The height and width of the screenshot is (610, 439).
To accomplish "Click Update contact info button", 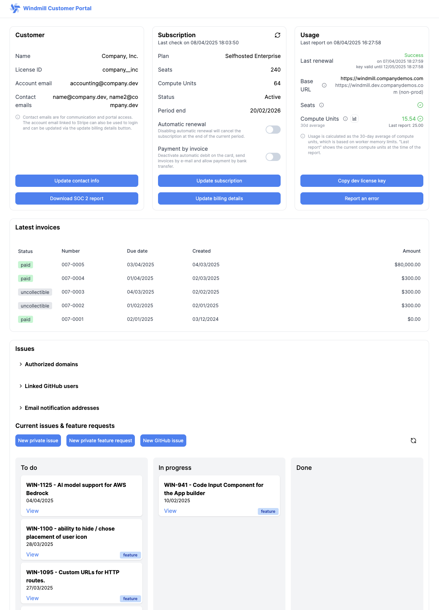I will [77, 181].
